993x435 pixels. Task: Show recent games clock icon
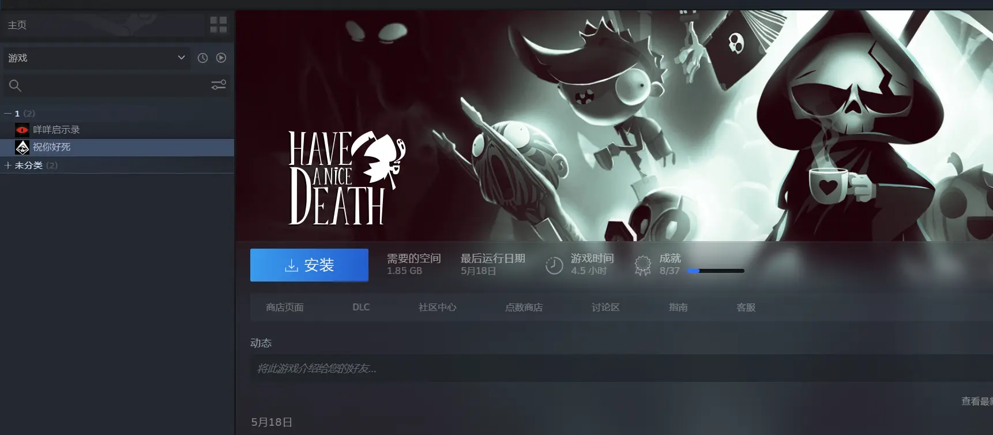(x=203, y=58)
